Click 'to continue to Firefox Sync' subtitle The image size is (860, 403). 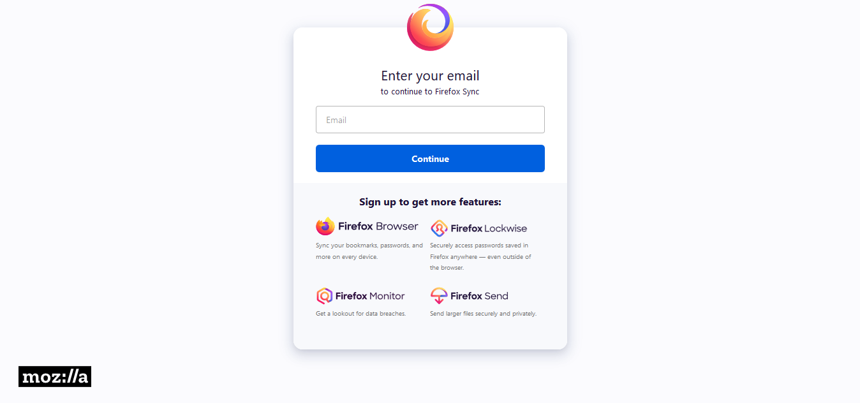pos(430,92)
